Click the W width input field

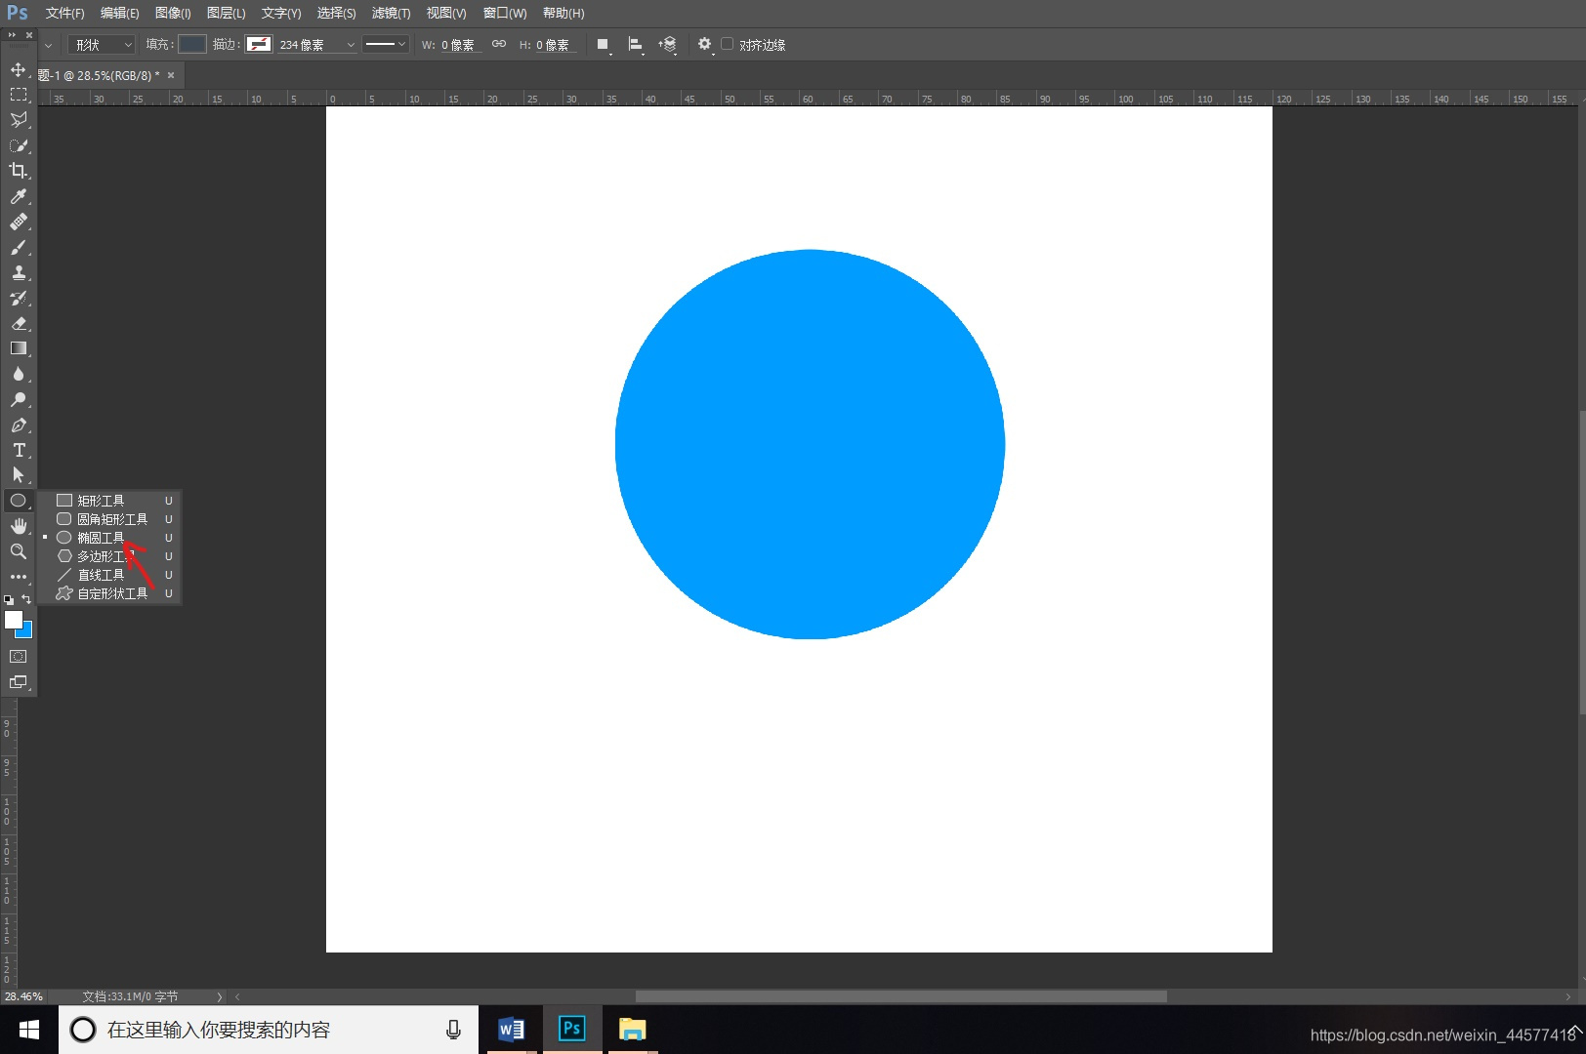tap(458, 45)
